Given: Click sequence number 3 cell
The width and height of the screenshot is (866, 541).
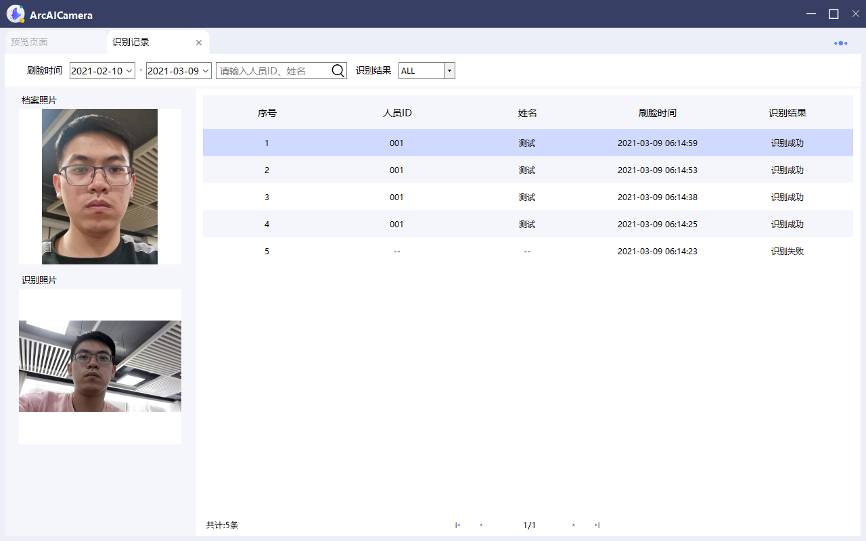Looking at the screenshot, I should 267,197.
